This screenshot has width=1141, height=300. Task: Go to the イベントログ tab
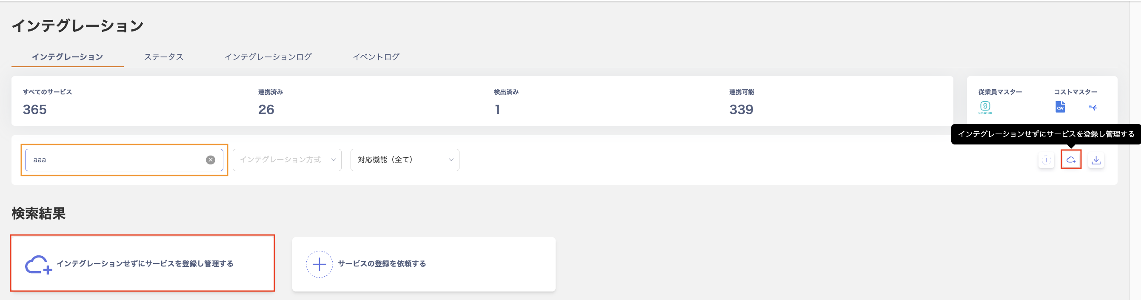coord(376,57)
